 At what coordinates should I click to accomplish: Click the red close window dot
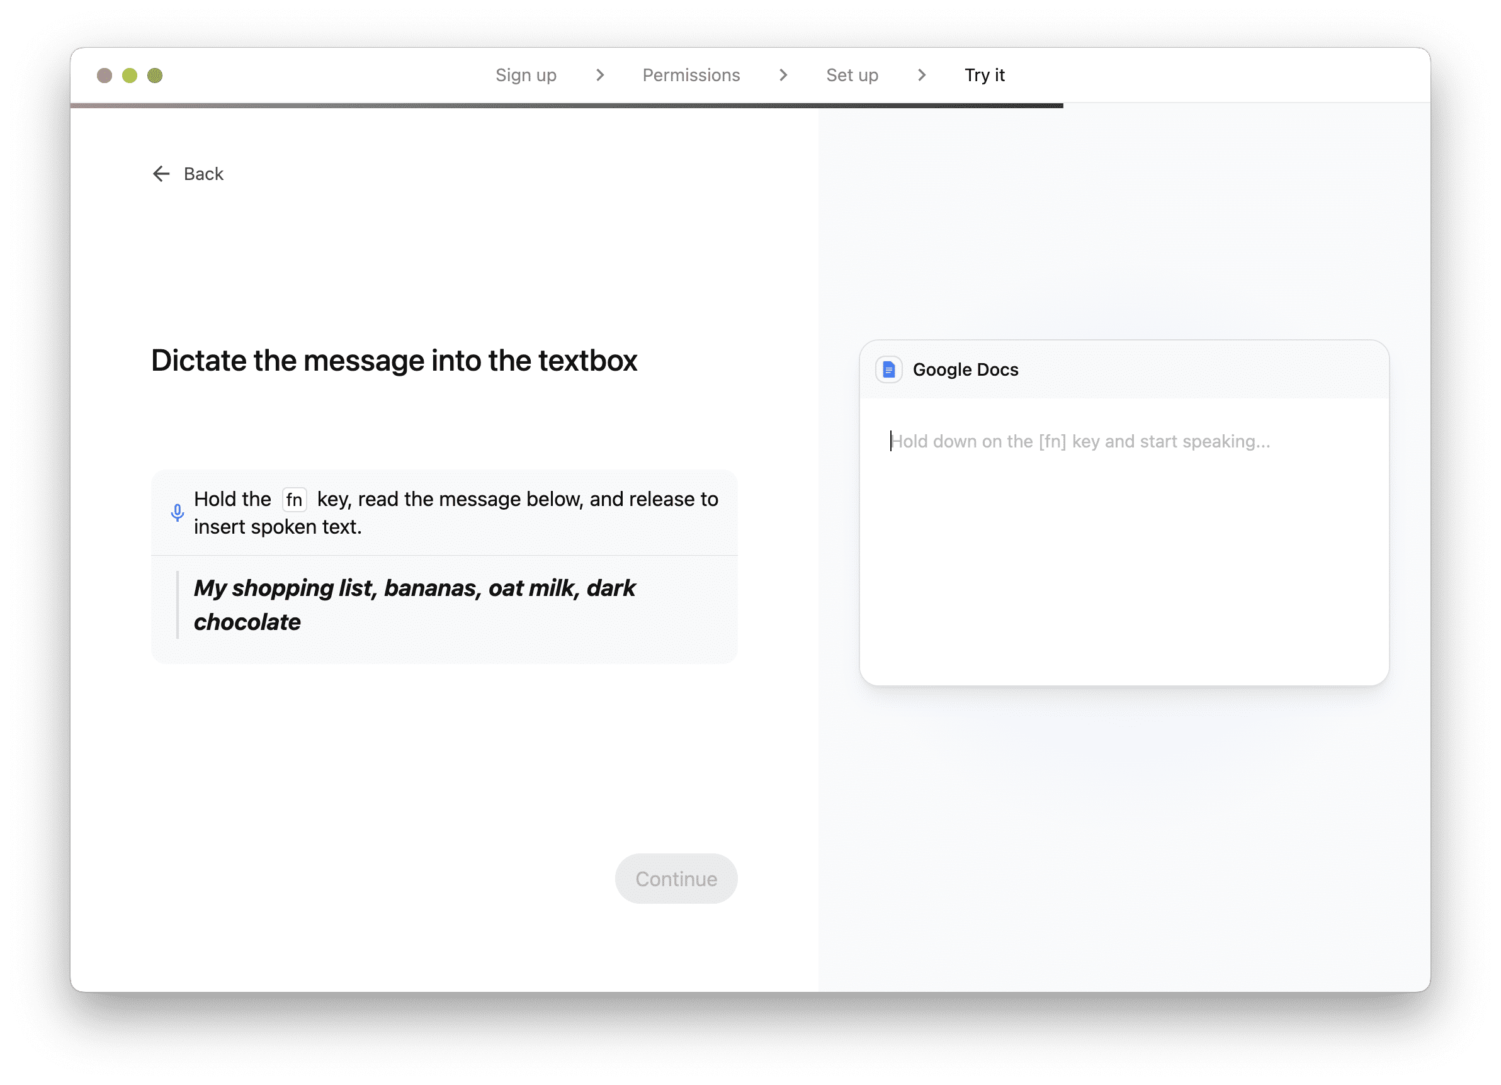point(105,76)
